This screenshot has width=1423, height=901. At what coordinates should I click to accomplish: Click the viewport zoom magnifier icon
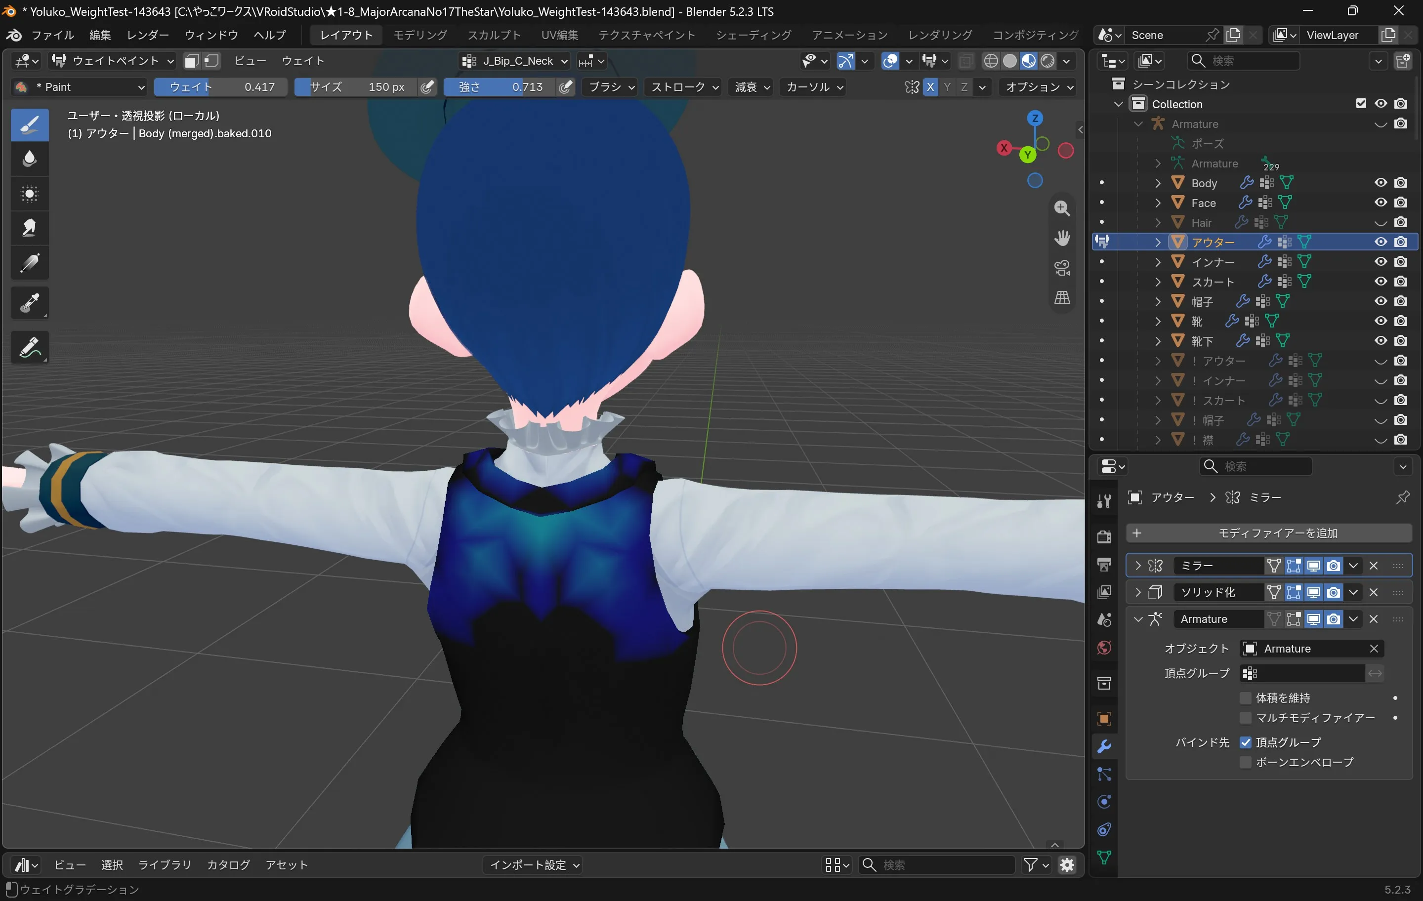pos(1062,208)
